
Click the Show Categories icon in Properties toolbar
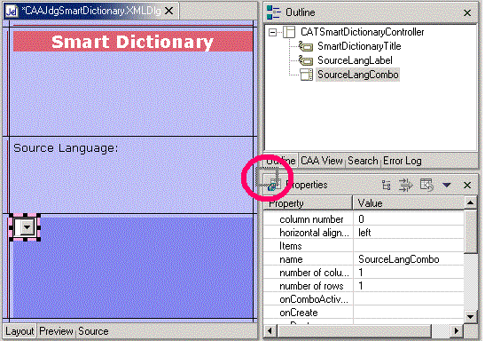click(x=387, y=185)
